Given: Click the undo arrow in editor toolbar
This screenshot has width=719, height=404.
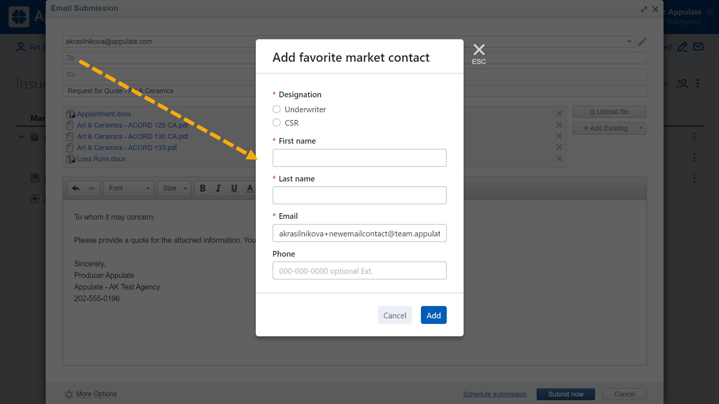Looking at the screenshot, I should 76,188.
